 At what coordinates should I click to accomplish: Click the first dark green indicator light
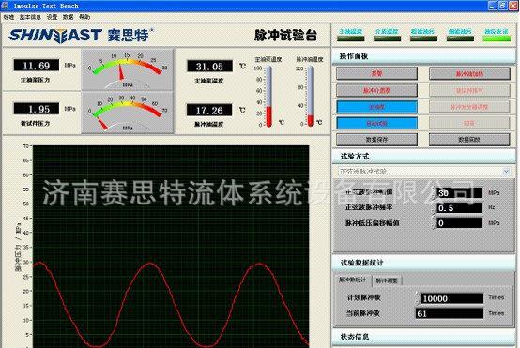tap(350, 38)
